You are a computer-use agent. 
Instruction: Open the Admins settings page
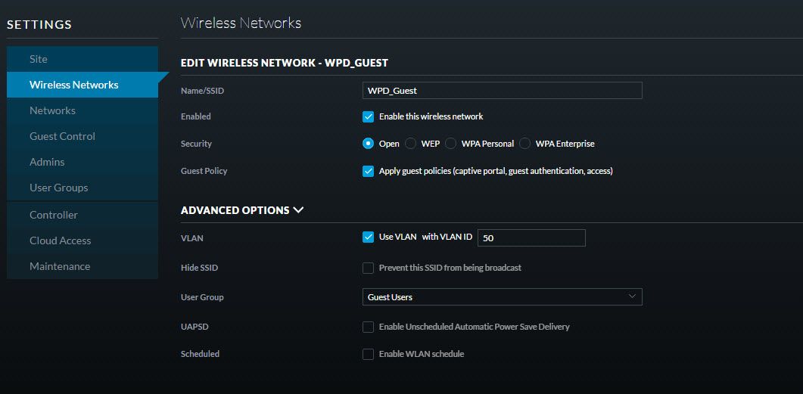coord(47,162)
